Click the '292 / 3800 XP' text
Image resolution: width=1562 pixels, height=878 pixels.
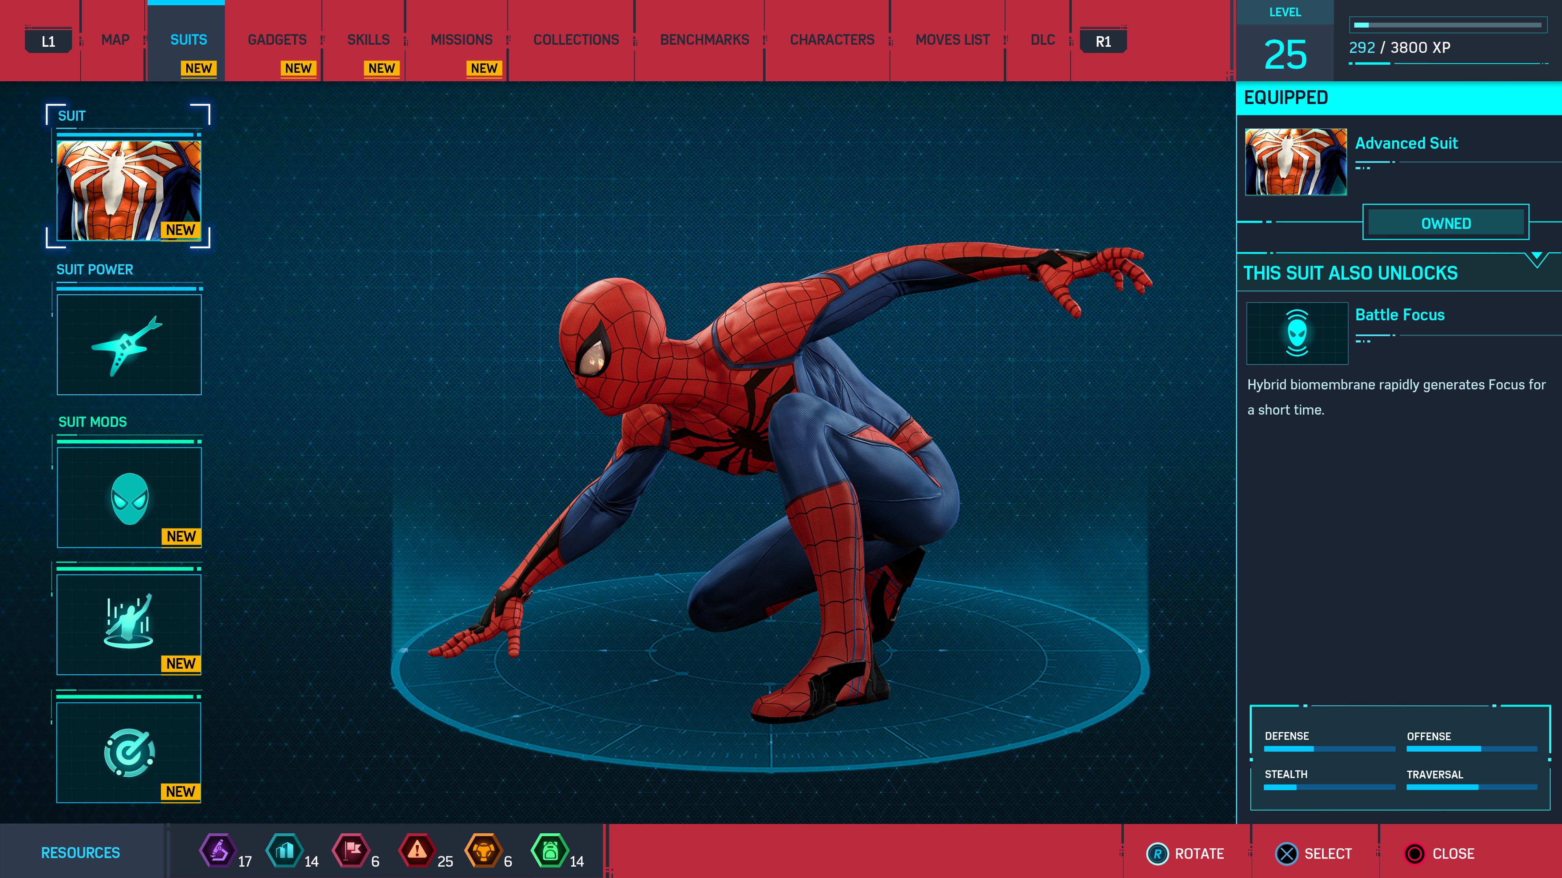click(x=1399, y=47)
